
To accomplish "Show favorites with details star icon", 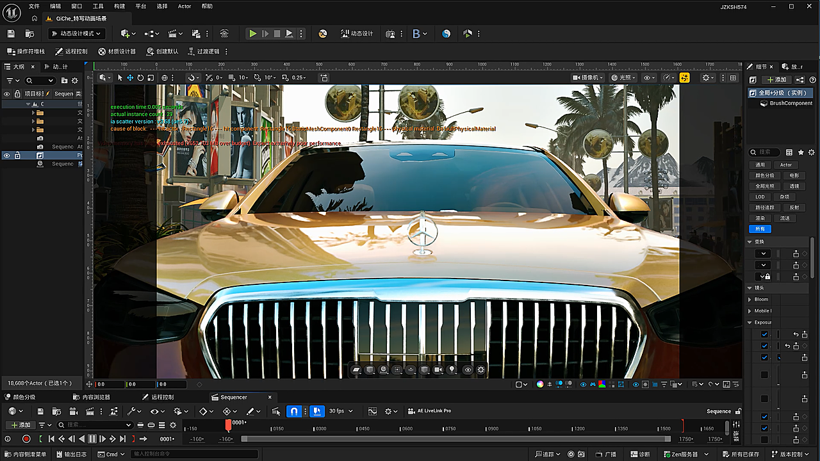I will pos(801,152).
